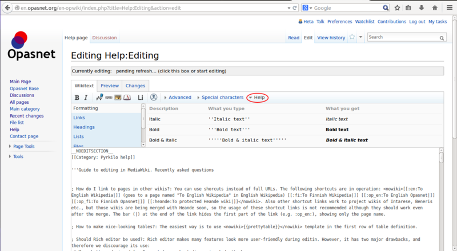Switch to the Preview tab
This screenshot has width=457, height=251.
(110, 86)
